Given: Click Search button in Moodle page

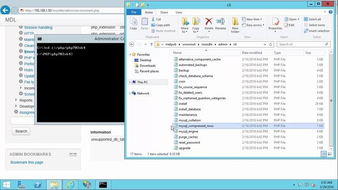Looking at the screenshot, I should [21, 131].
